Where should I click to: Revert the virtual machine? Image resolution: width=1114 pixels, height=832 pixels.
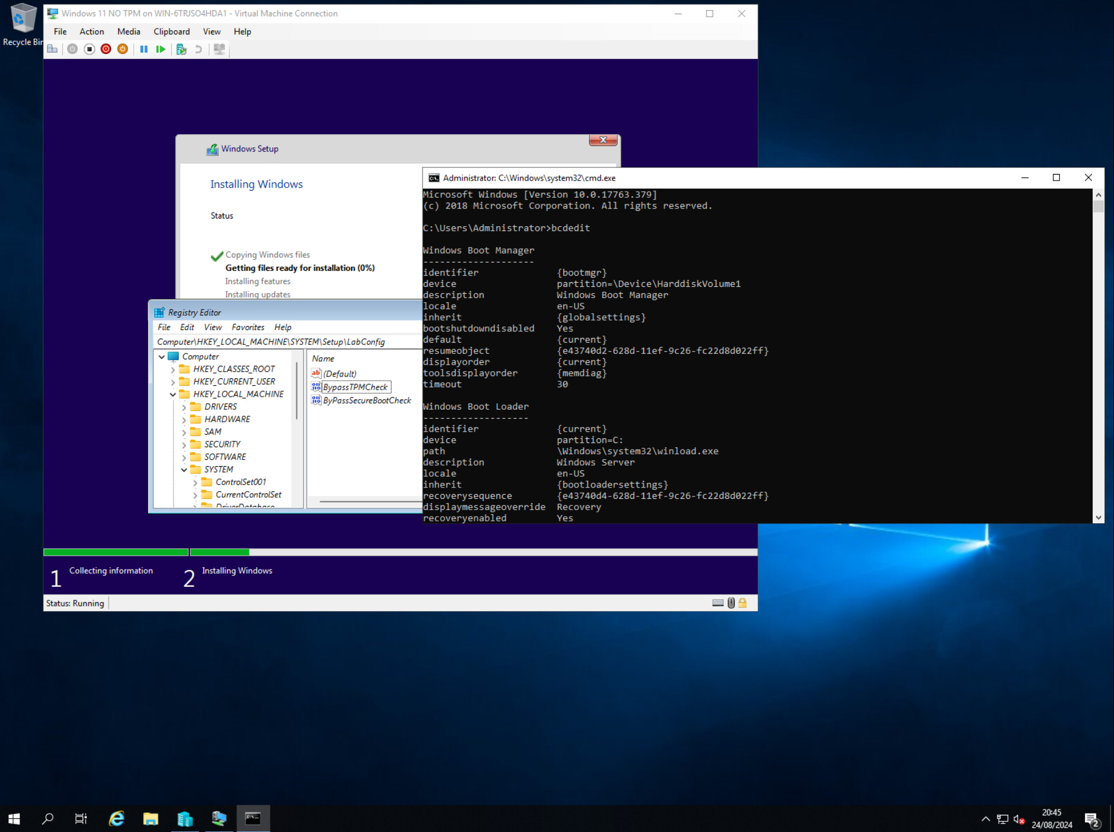click(198, 49)
